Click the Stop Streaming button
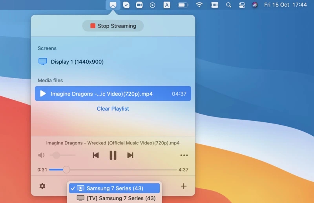Viewport: 314px width, 203px height. (113, 26)
